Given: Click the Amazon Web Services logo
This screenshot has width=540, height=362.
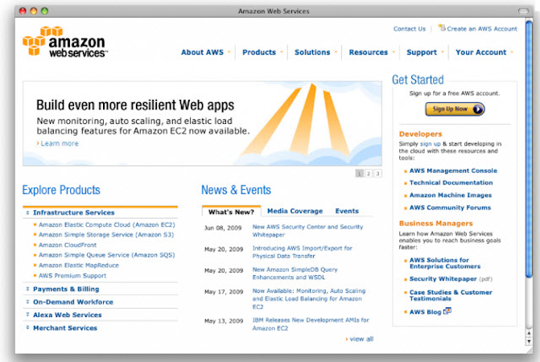Looking at the screenshot, I should click(64, 42).
